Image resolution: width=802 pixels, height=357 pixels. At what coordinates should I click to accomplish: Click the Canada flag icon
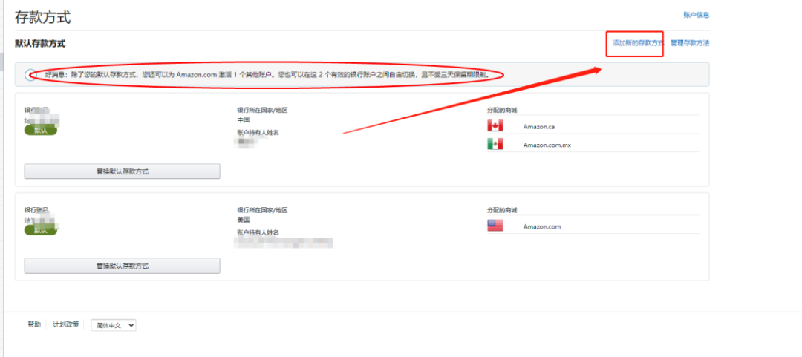(495, 126)
